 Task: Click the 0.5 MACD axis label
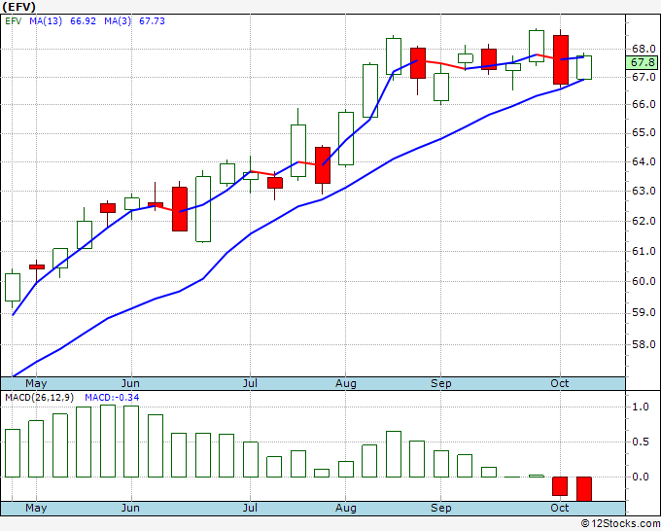641,442
